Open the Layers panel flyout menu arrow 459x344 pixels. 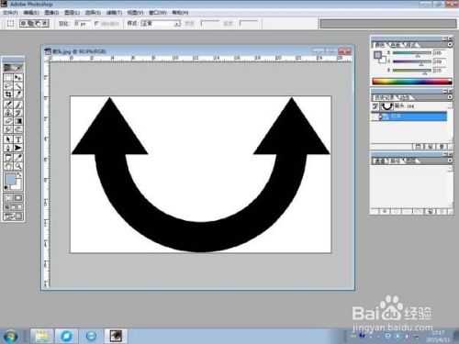450,161
